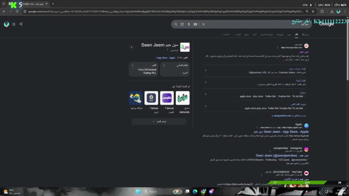View site information icon in address bar
Viewport: 349px width, 196px height.
pyautogui.click(x=25, y=11)
